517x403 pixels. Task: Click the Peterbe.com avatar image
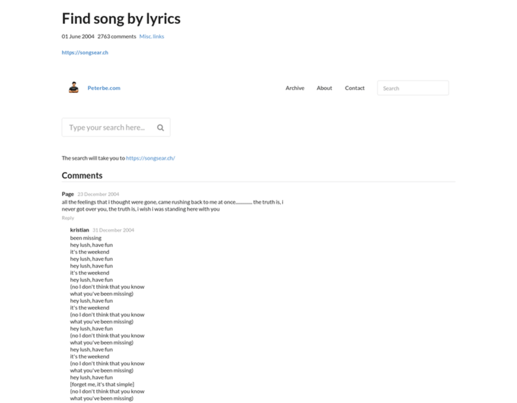click(x=74, y=87)
